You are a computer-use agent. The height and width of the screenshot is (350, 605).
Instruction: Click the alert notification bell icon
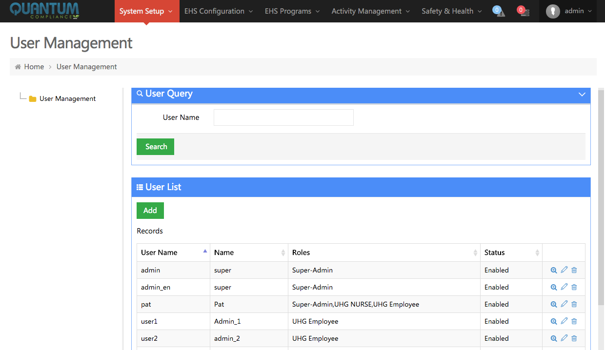pos(499,11)
